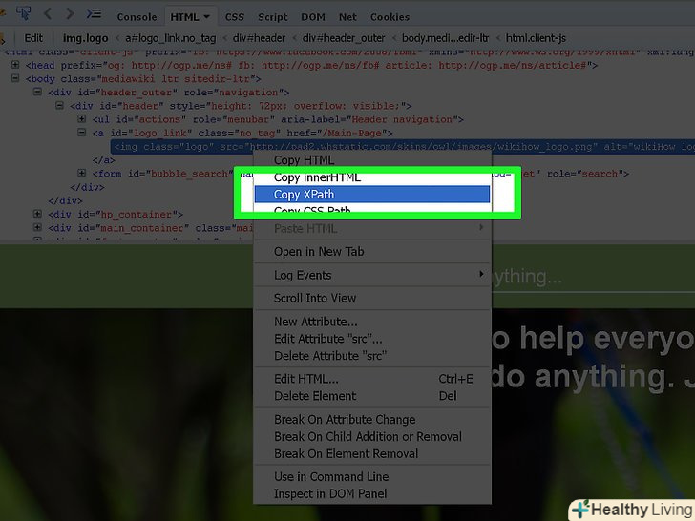Screen dimensions: 695x521
Task: Select div#header breadcrumb
Action: click(x=259, y=38)
